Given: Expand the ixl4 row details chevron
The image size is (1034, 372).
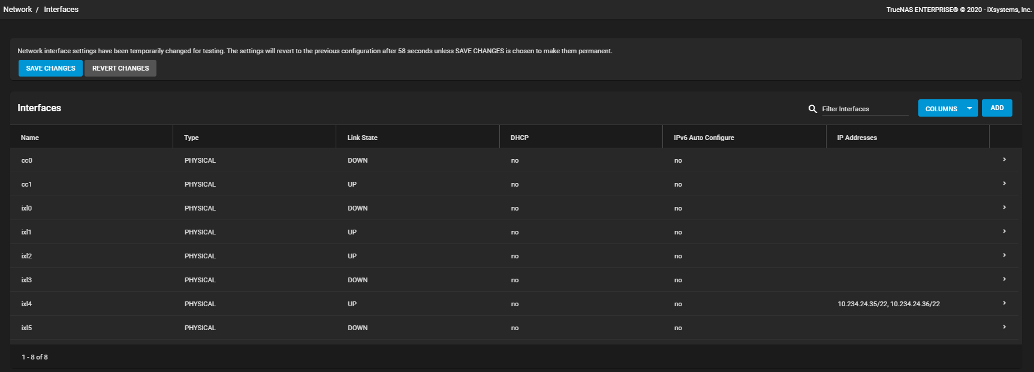Looking at the screenshot, I should [x=1004, y=303].
